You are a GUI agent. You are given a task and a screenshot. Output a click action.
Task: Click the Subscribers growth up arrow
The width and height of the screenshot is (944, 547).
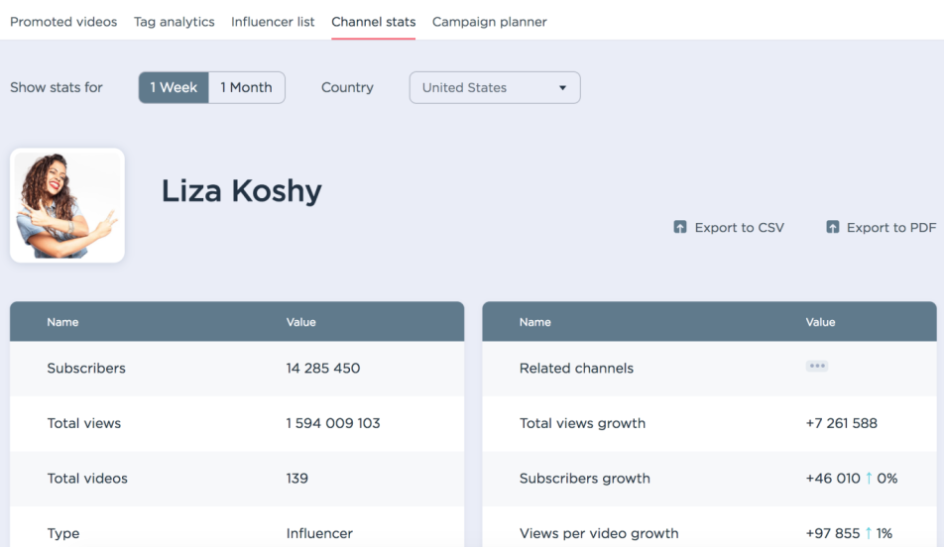click(x=869, y=479)
